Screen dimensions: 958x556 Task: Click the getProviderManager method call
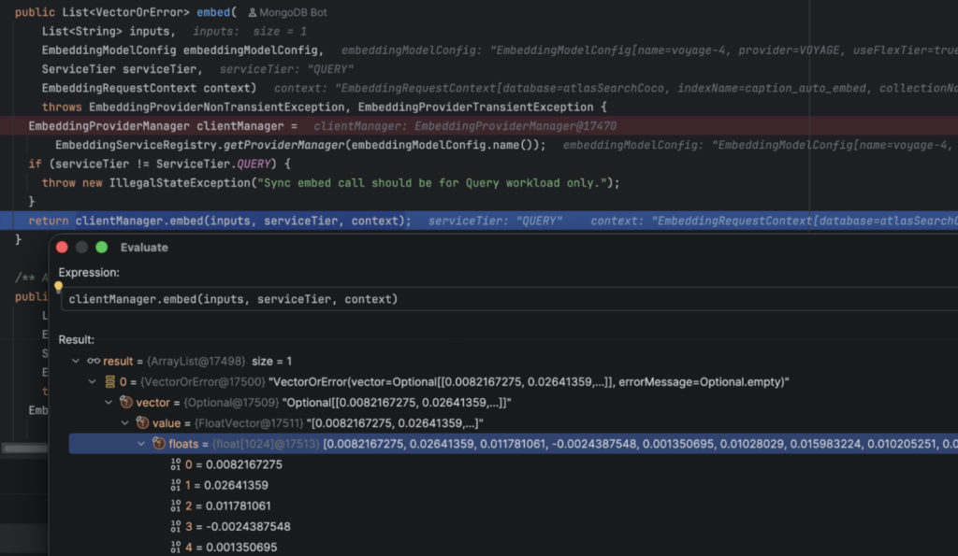[x=284, y=145]
